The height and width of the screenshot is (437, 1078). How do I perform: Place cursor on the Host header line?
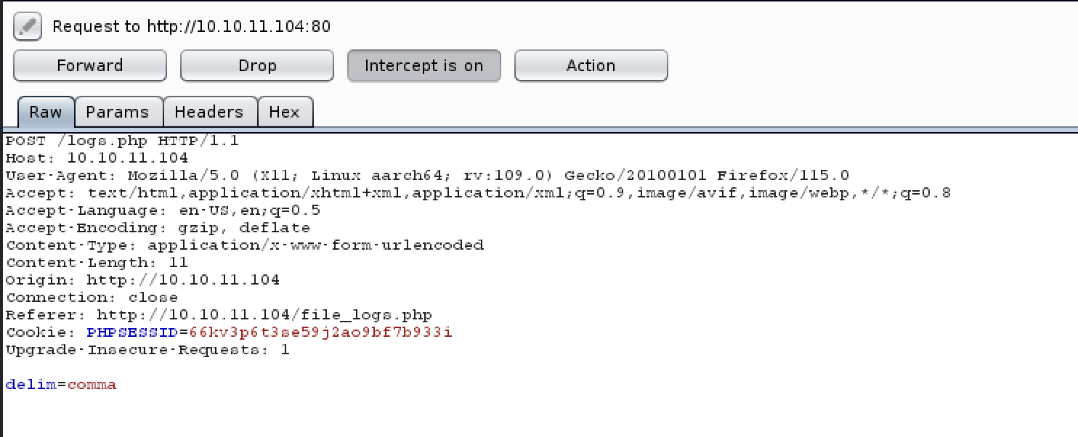pyautogui.click(x=97, y=158)
